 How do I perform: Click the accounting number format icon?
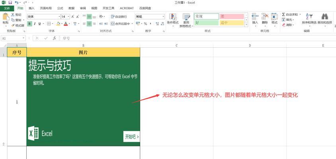[x=138, y=23]
